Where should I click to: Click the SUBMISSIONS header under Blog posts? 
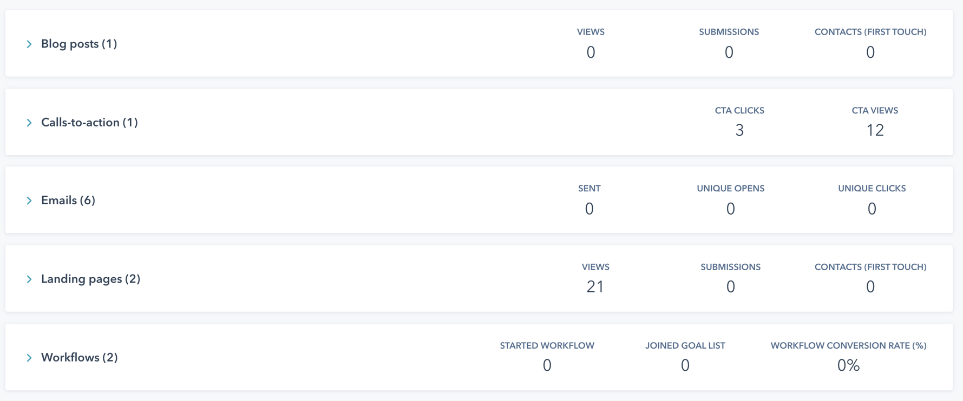(729, 32)
